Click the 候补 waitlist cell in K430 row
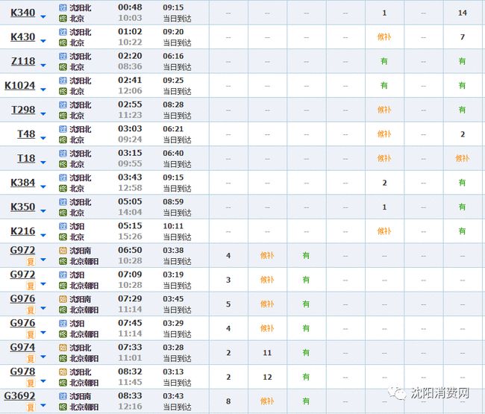 coord(384,37)
